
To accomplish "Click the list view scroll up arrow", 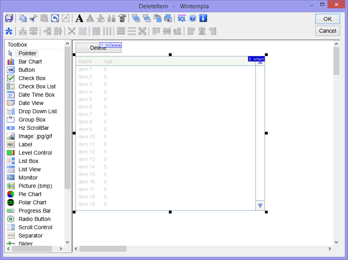I will coord(260,62).
